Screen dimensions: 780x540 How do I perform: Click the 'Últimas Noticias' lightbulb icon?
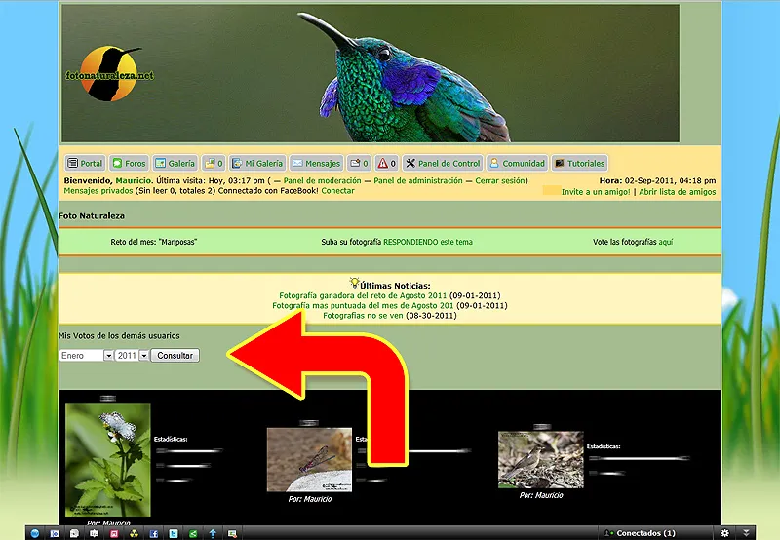pyautogui.click(x=354, y=283)
